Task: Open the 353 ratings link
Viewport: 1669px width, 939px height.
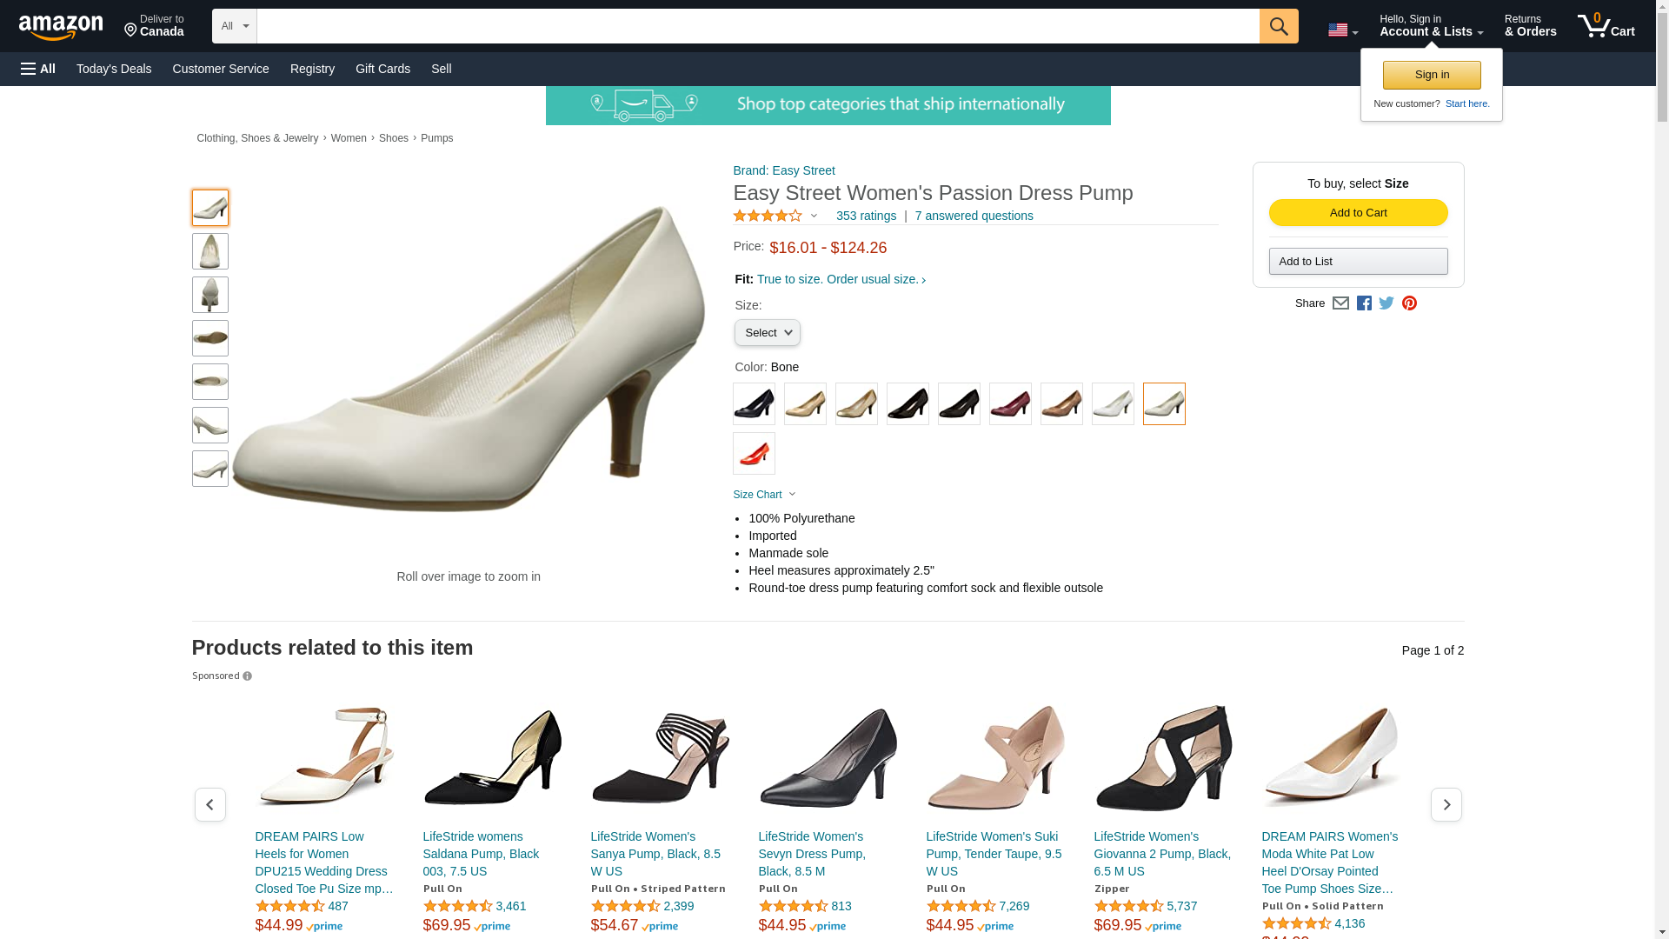Action: [866, 216]
